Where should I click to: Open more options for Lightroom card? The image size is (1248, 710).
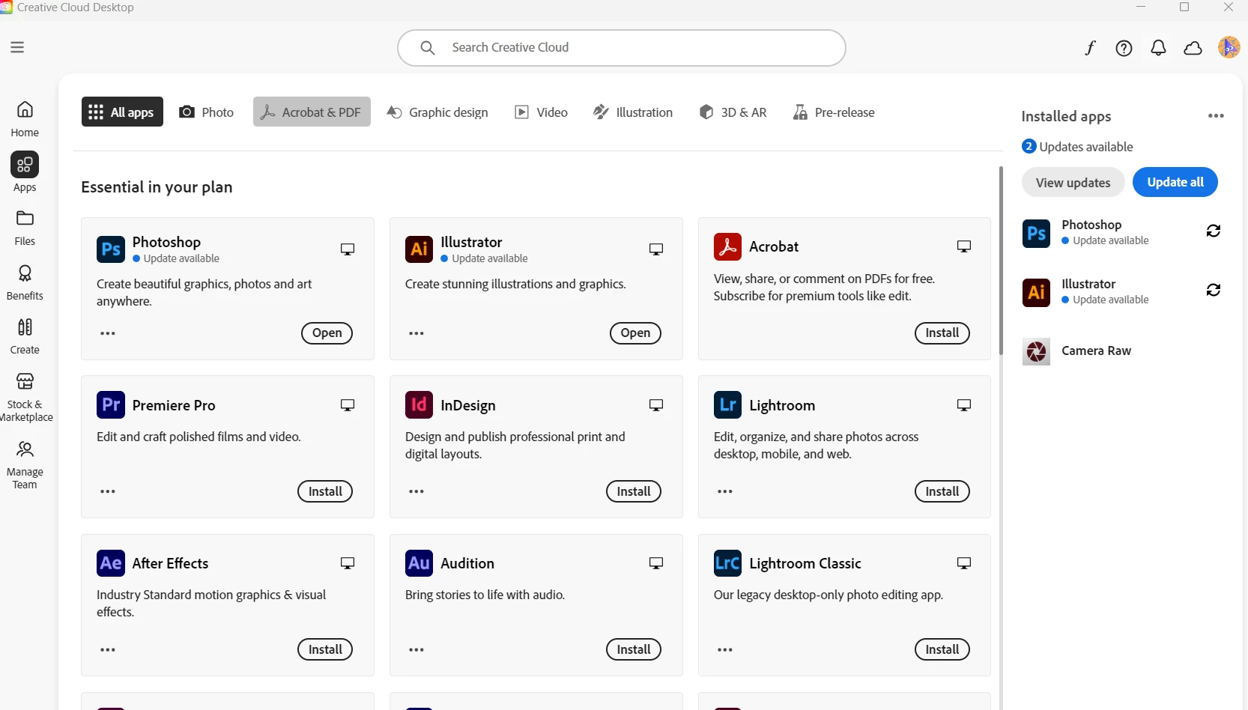point(725,491)
